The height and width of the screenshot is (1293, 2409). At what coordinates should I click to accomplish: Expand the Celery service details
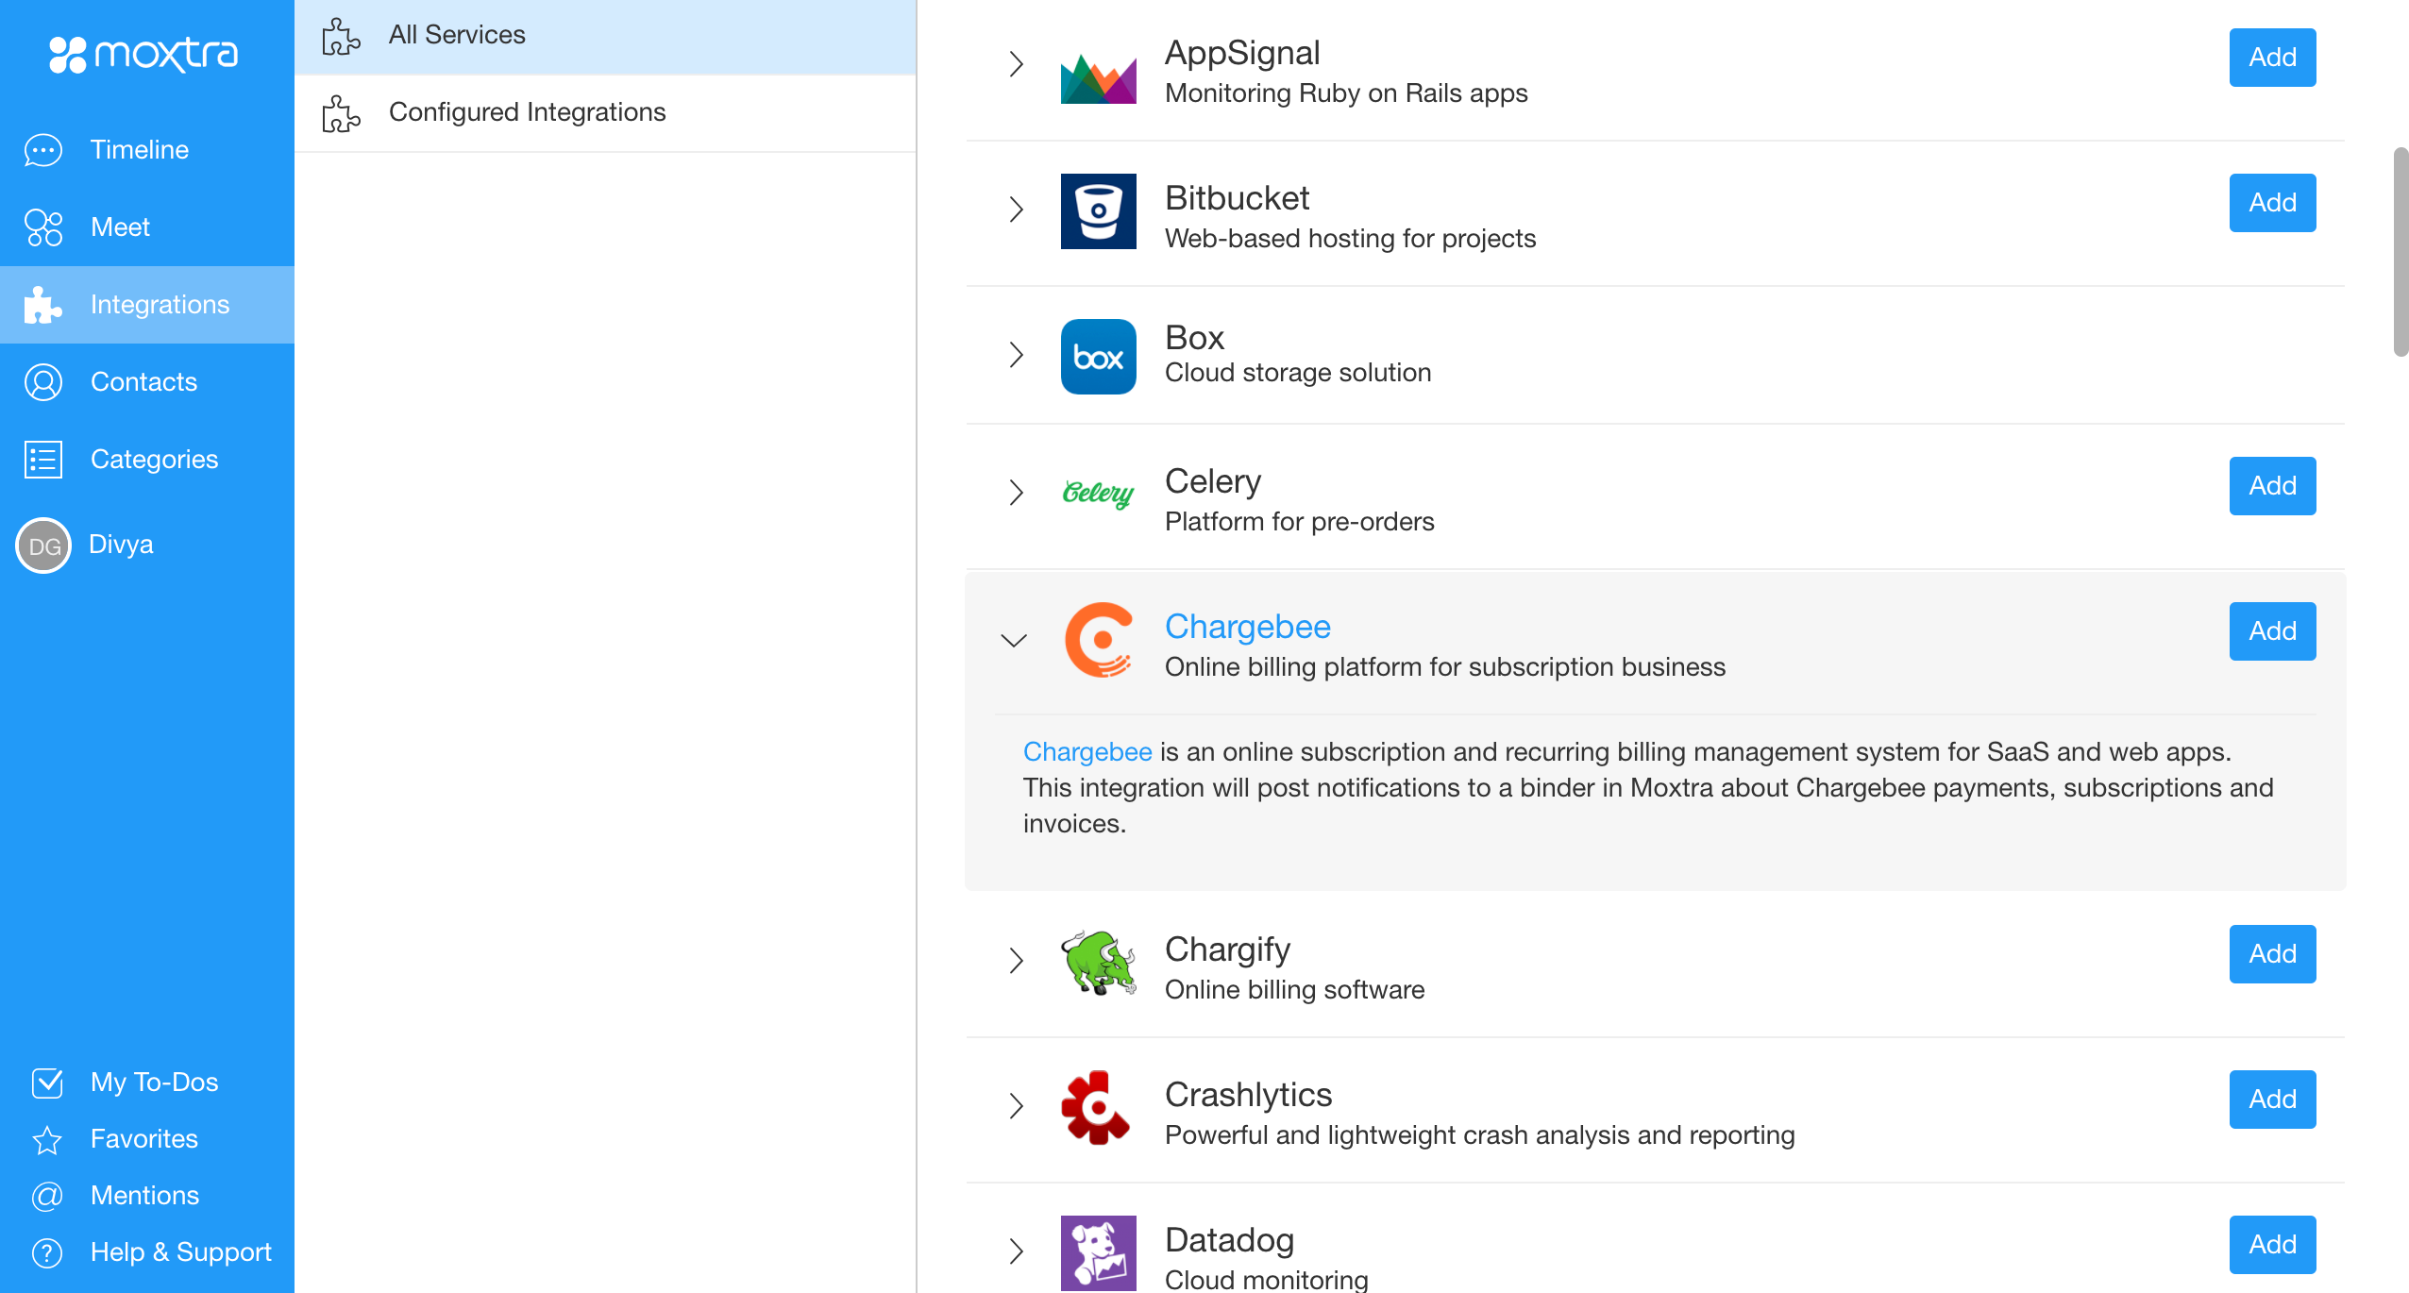click(x=1016, y=493)
